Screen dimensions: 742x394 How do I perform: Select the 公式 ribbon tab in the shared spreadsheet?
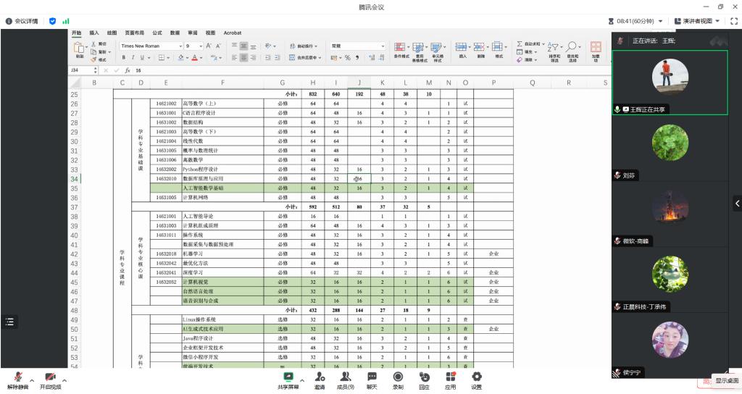[x=157, y=33]
